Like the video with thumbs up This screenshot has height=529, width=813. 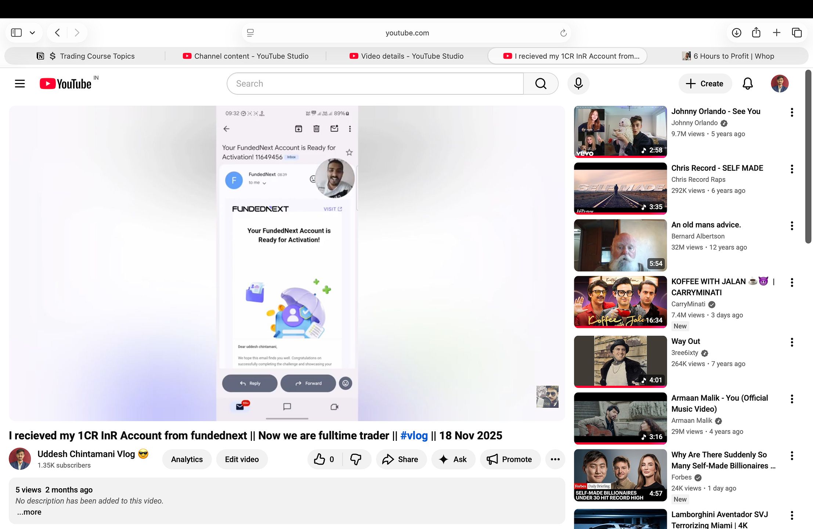coord(324,459)
